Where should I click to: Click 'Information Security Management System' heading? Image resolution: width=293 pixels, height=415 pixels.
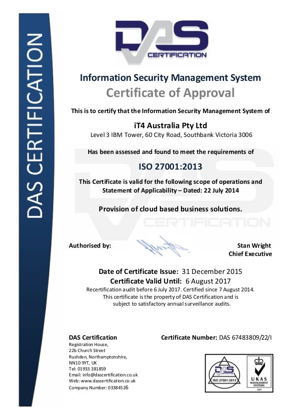(x=170, y=78)
